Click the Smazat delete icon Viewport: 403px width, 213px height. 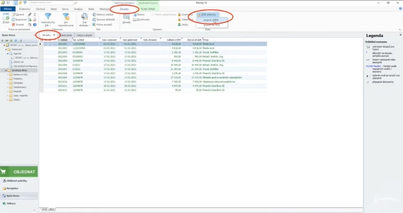[13, 25]
